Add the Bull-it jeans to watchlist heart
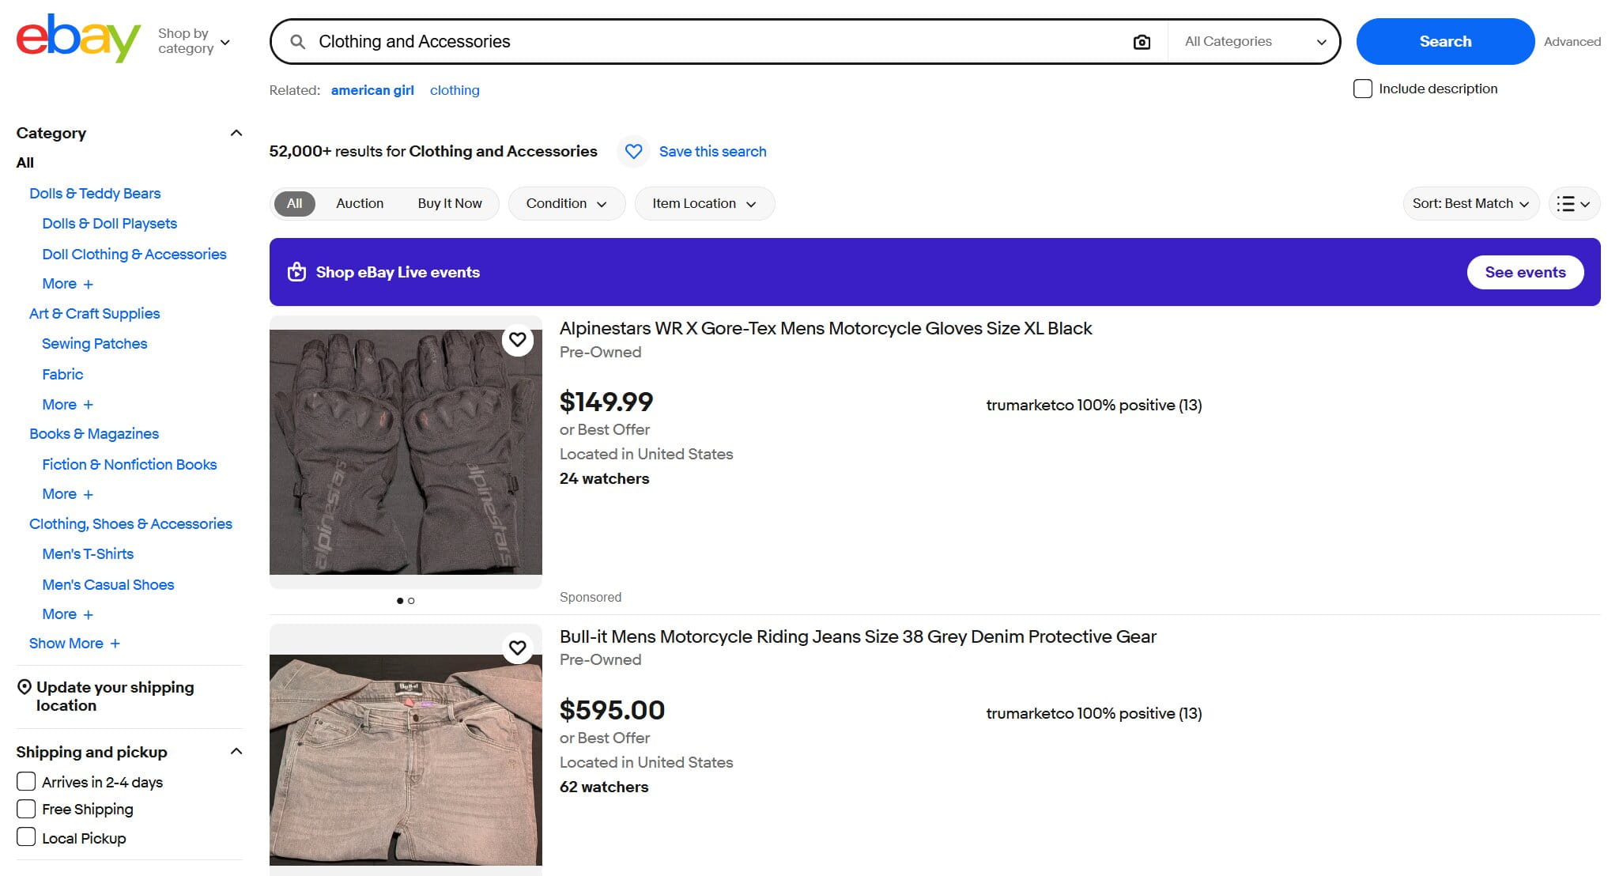Screen dimensions: 1623x876 click(517, 648)
